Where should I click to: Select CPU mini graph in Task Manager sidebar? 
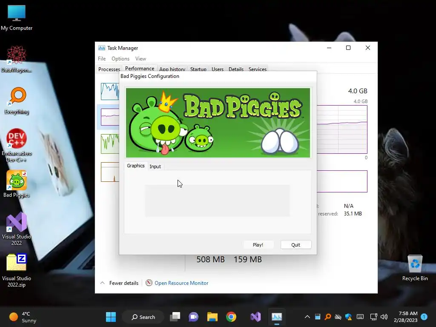[x=110, y=91]
